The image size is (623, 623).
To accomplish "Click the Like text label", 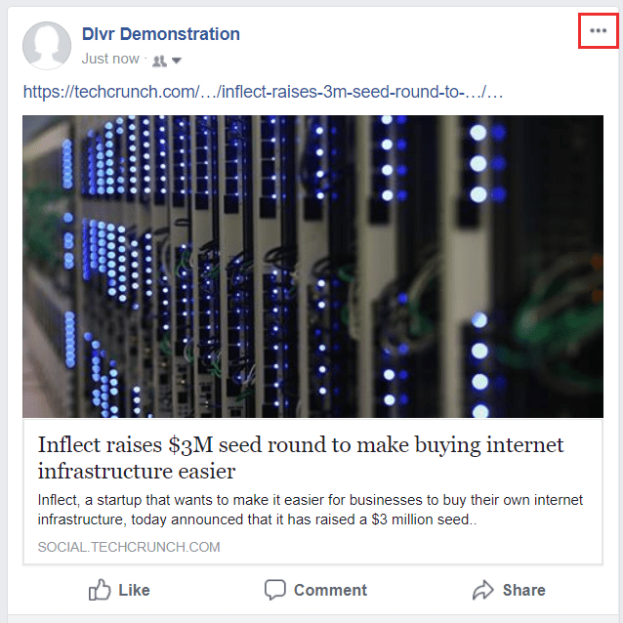I will click(134, 590).
